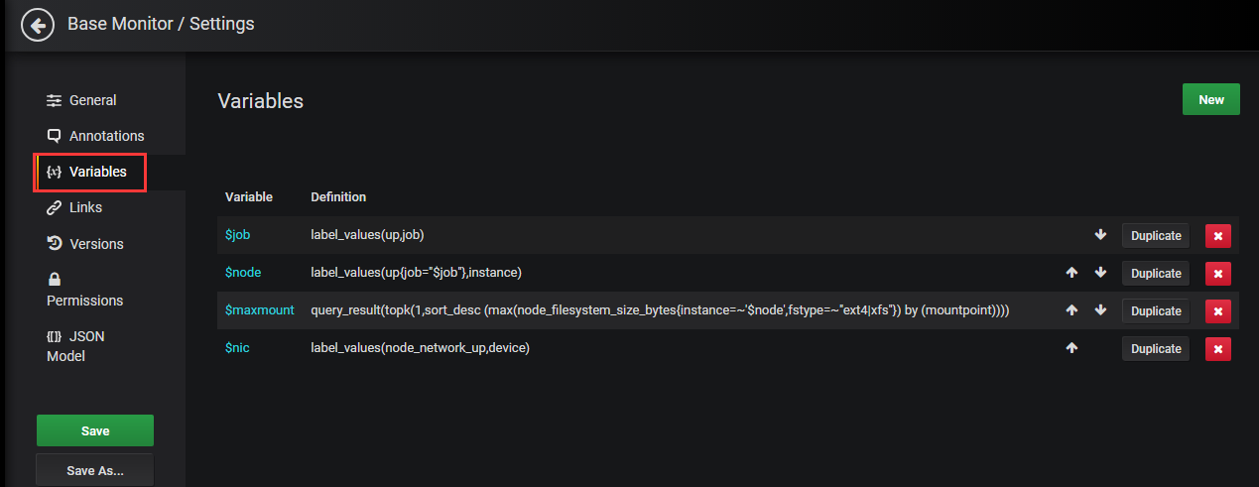Move the $nic variable up
The height and width of the screenshot is (487, 1259).
(x=1071, y=348)
